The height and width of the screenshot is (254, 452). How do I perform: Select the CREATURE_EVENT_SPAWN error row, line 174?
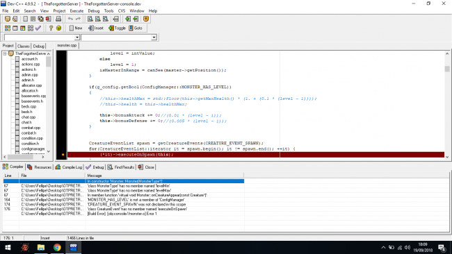click(123, 204)
